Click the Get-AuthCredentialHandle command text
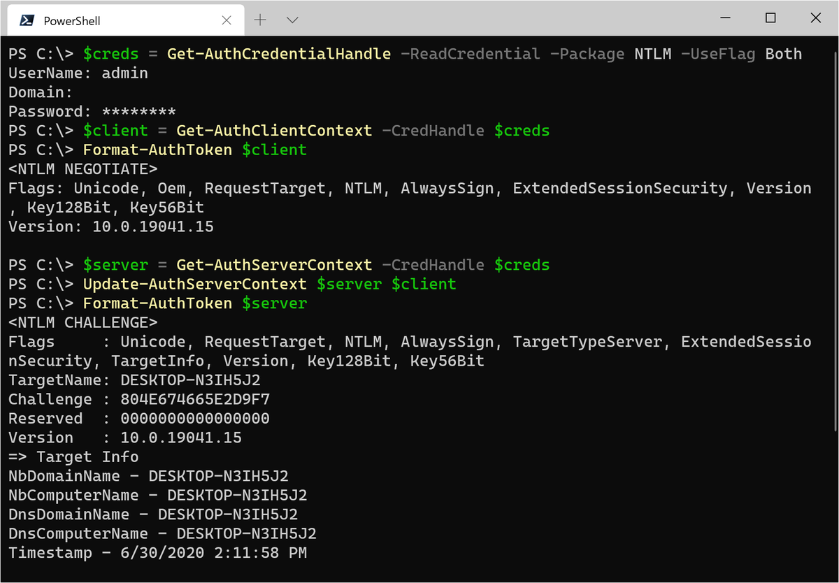 click(278, 53)
